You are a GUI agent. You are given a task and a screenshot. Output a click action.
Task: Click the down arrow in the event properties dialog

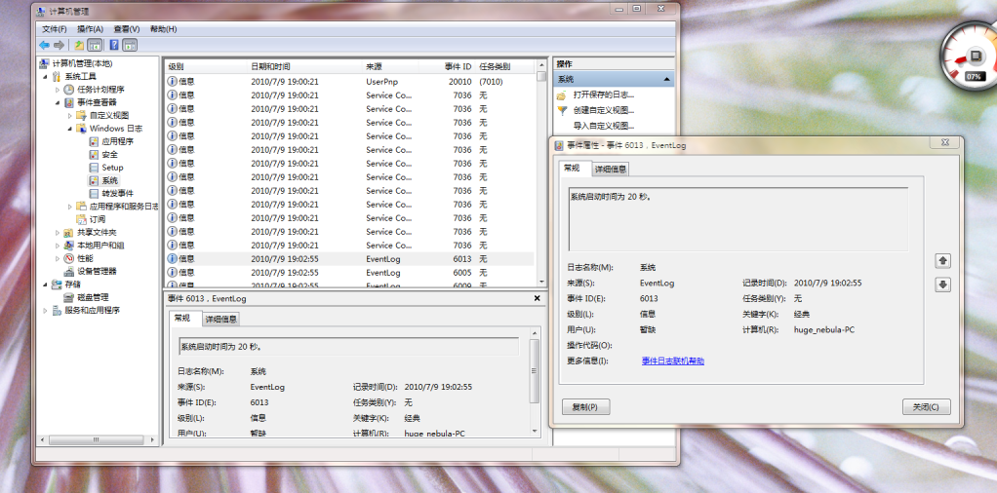click(942, 284)
